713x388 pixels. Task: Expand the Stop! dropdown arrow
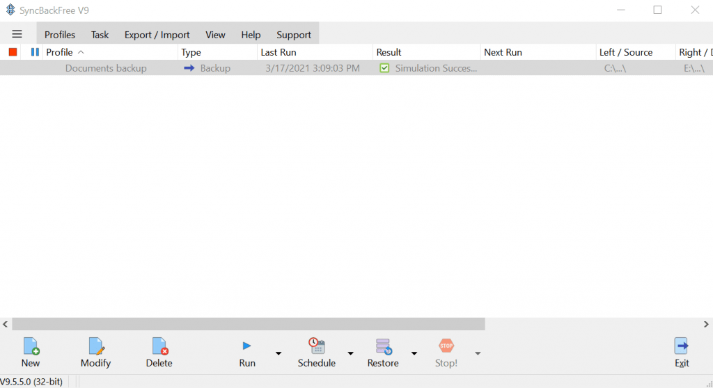tap(478, 353)
